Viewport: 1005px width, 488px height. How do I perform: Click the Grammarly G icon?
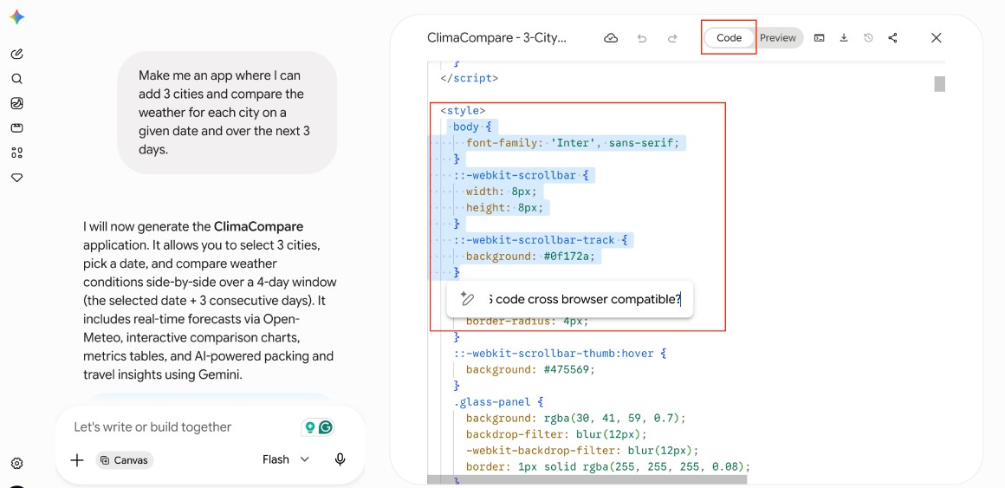click(327, 427)
